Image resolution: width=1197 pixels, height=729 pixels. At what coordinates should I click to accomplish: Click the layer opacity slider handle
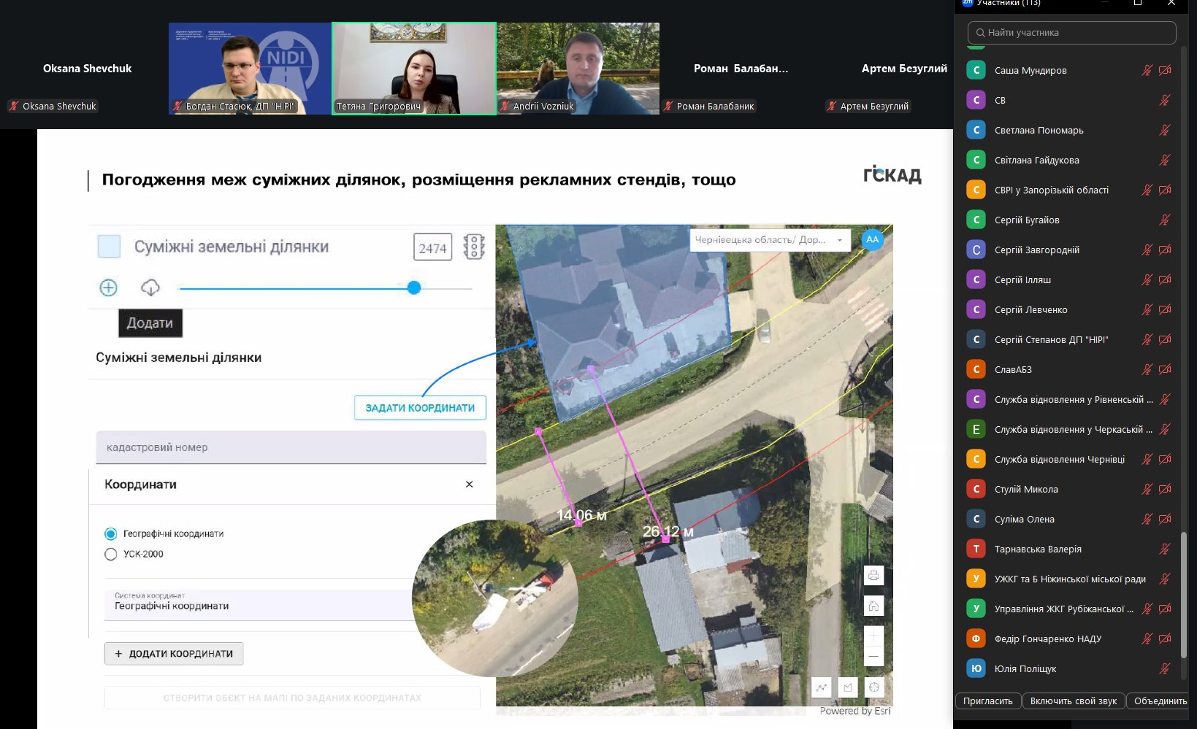(414, 288)
